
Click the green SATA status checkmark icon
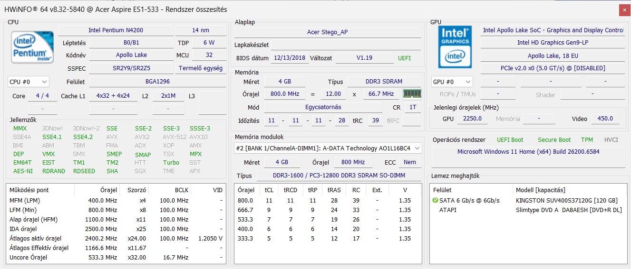435,200
